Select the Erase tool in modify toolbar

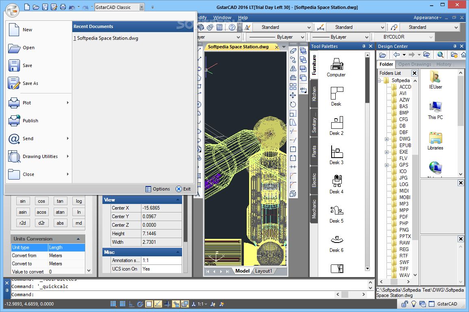[293, 51]
